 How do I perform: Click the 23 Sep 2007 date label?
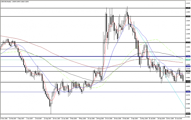tap(47, 118)
